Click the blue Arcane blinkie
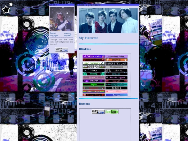 116,95
